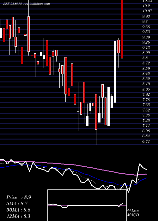
Task: Select the 6.84 price label
Action: pyautogui.click(x=146, y=136)
